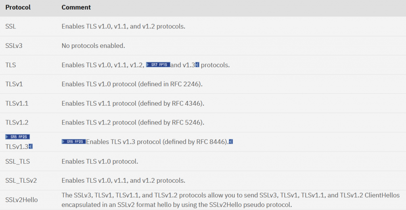
Task: Click end marker icon after RFC 8446 text
Action: click(231, 142)
